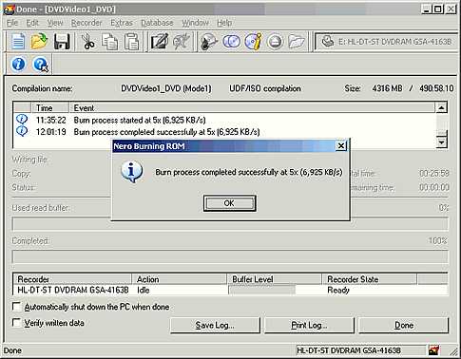The image size is (461, 359).
Task: Click the Recorder State column header
Action: point(370,279)
